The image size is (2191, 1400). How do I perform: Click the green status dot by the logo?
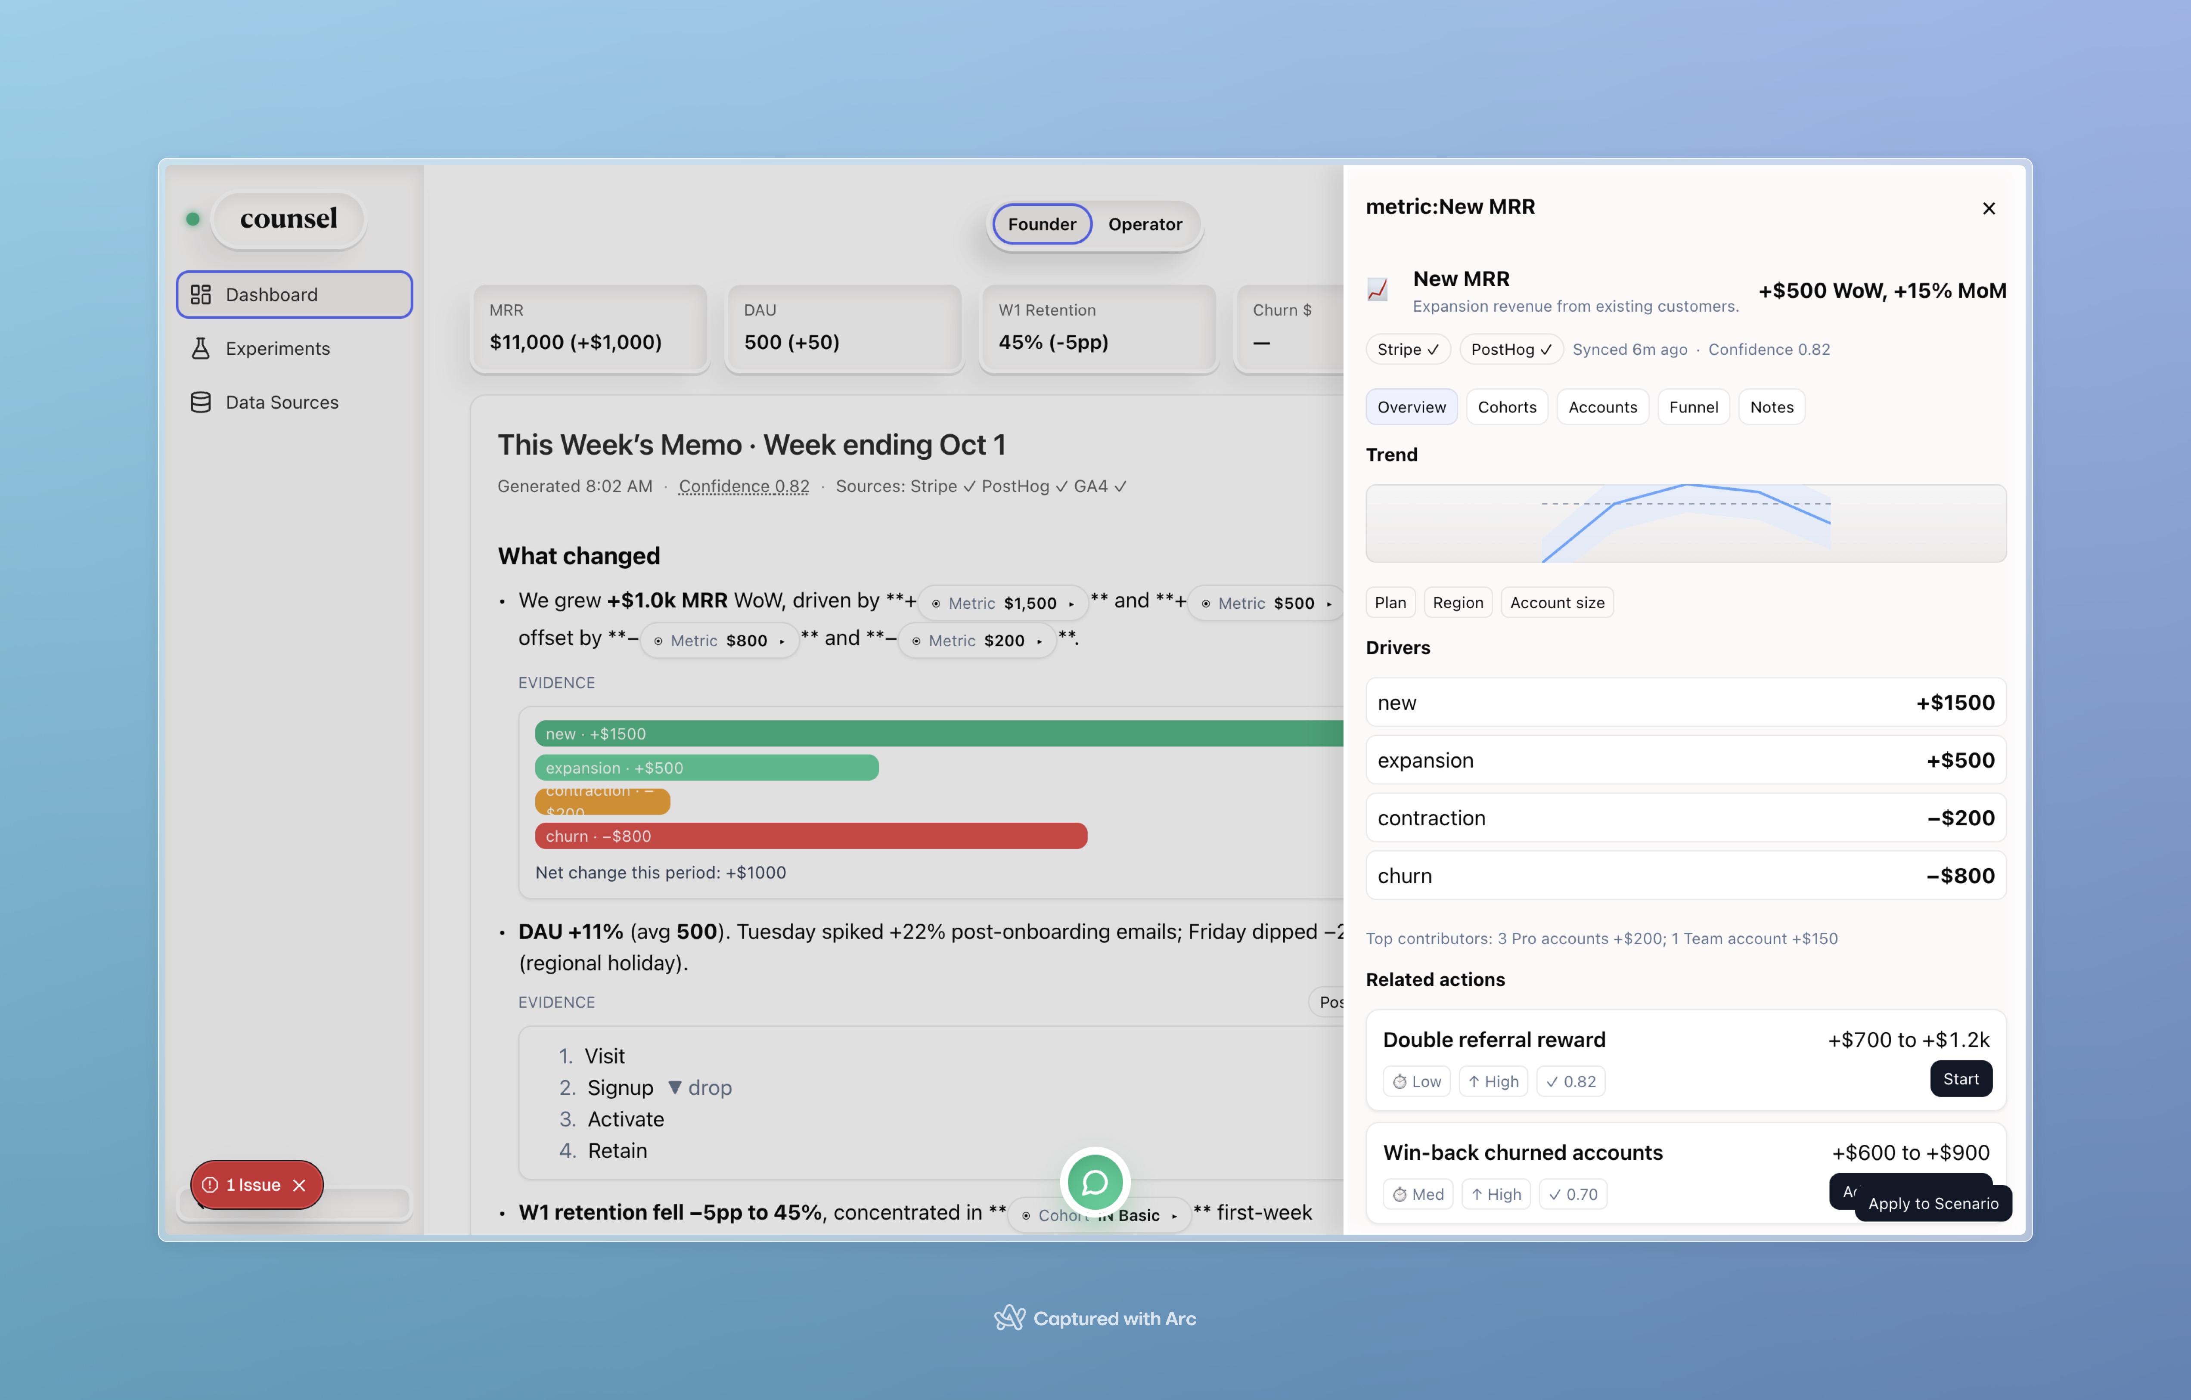(x=193, y=219)
